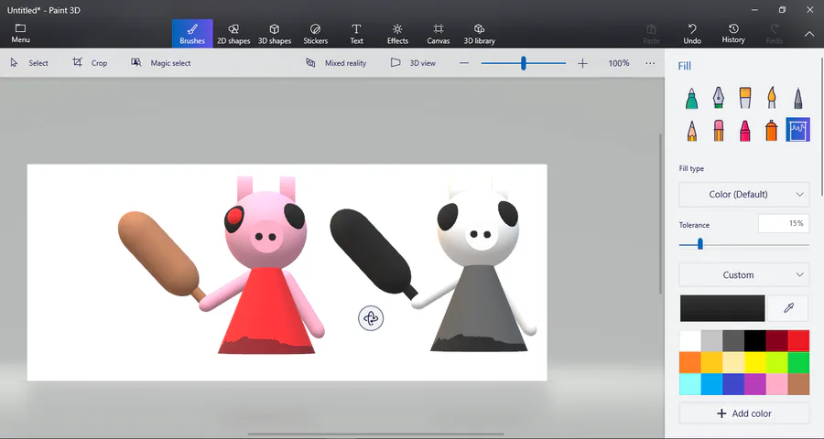Choose the light gray swatch

coord(711,341)
